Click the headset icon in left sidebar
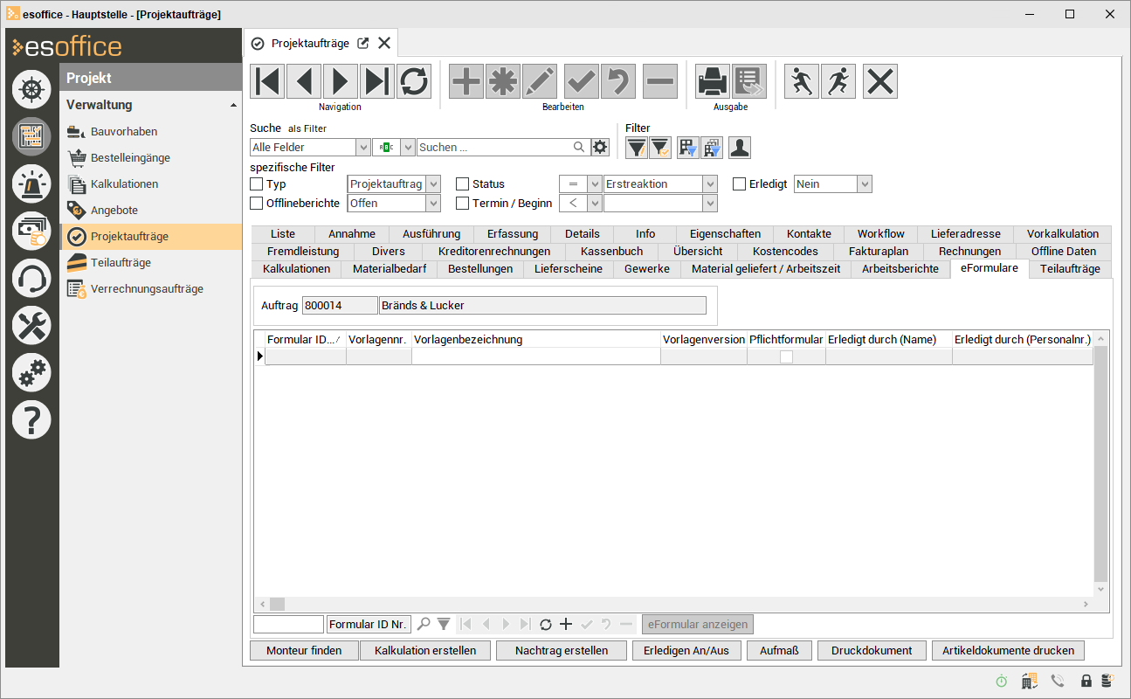This screenshot has width=1131, height=699. (31, 279)
